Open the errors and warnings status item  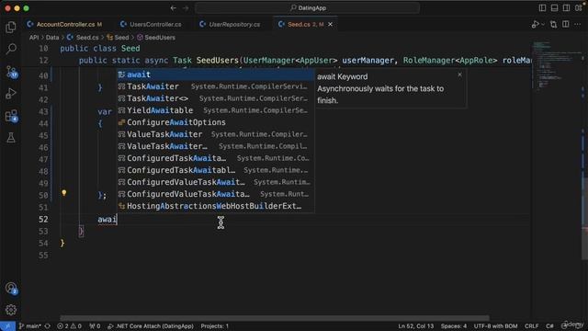tap(69, 326)
